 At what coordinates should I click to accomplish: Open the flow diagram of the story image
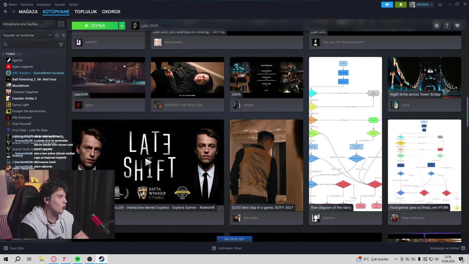pos(346,134)
